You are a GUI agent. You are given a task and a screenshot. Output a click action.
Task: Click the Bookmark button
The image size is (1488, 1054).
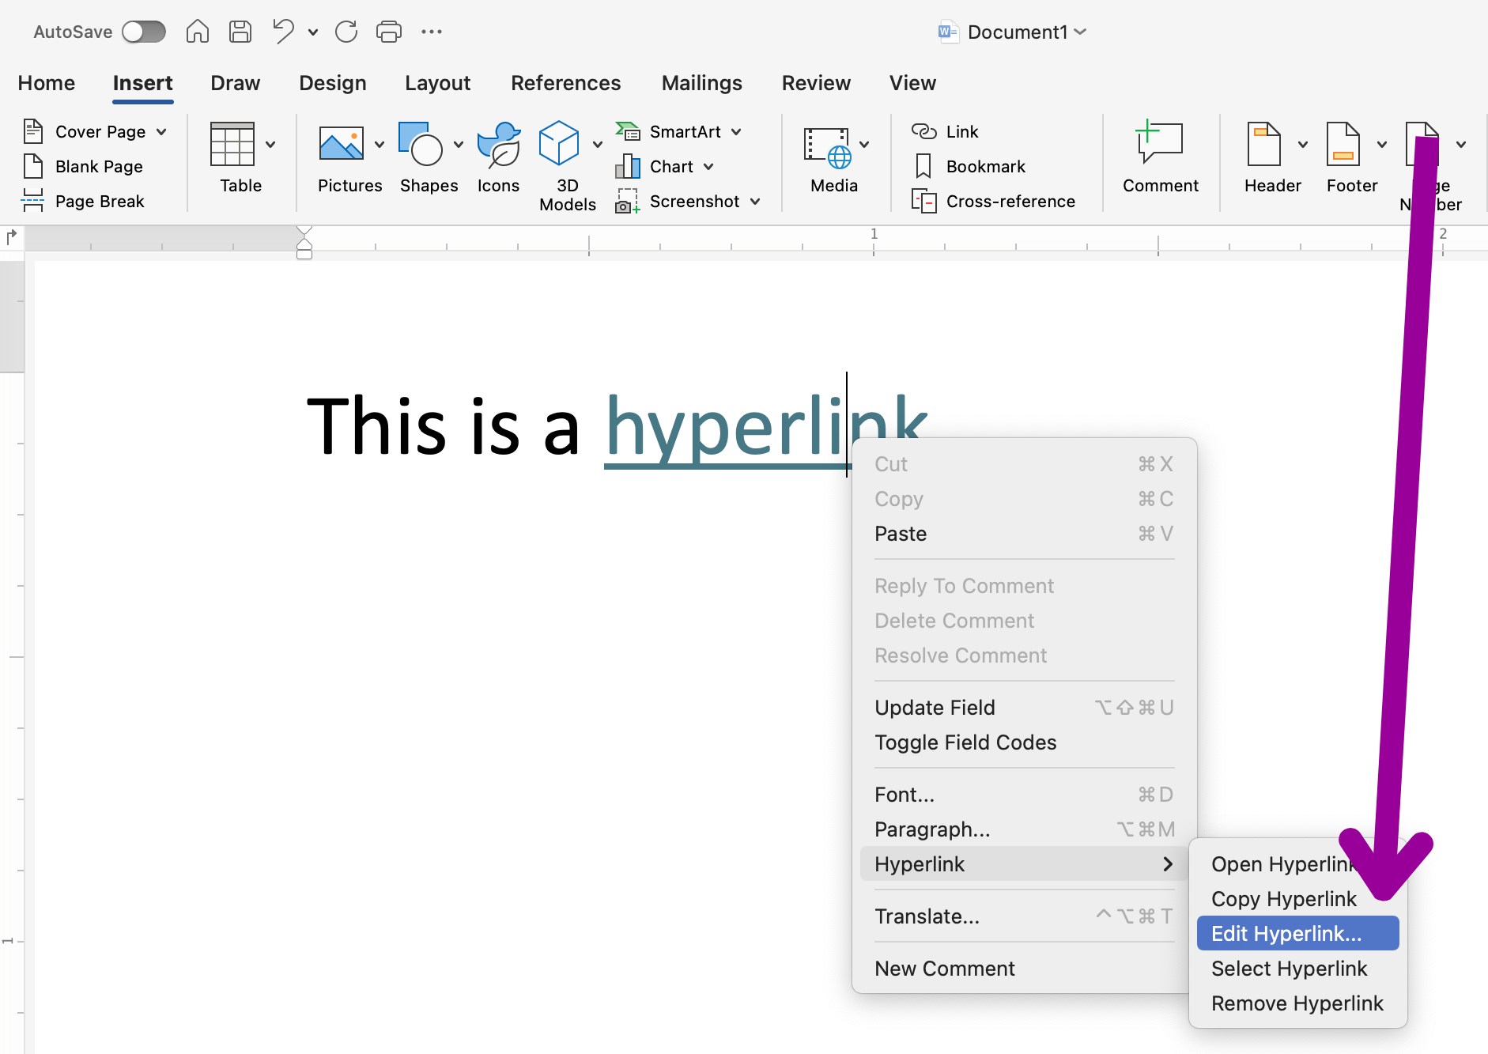(969, 166)
